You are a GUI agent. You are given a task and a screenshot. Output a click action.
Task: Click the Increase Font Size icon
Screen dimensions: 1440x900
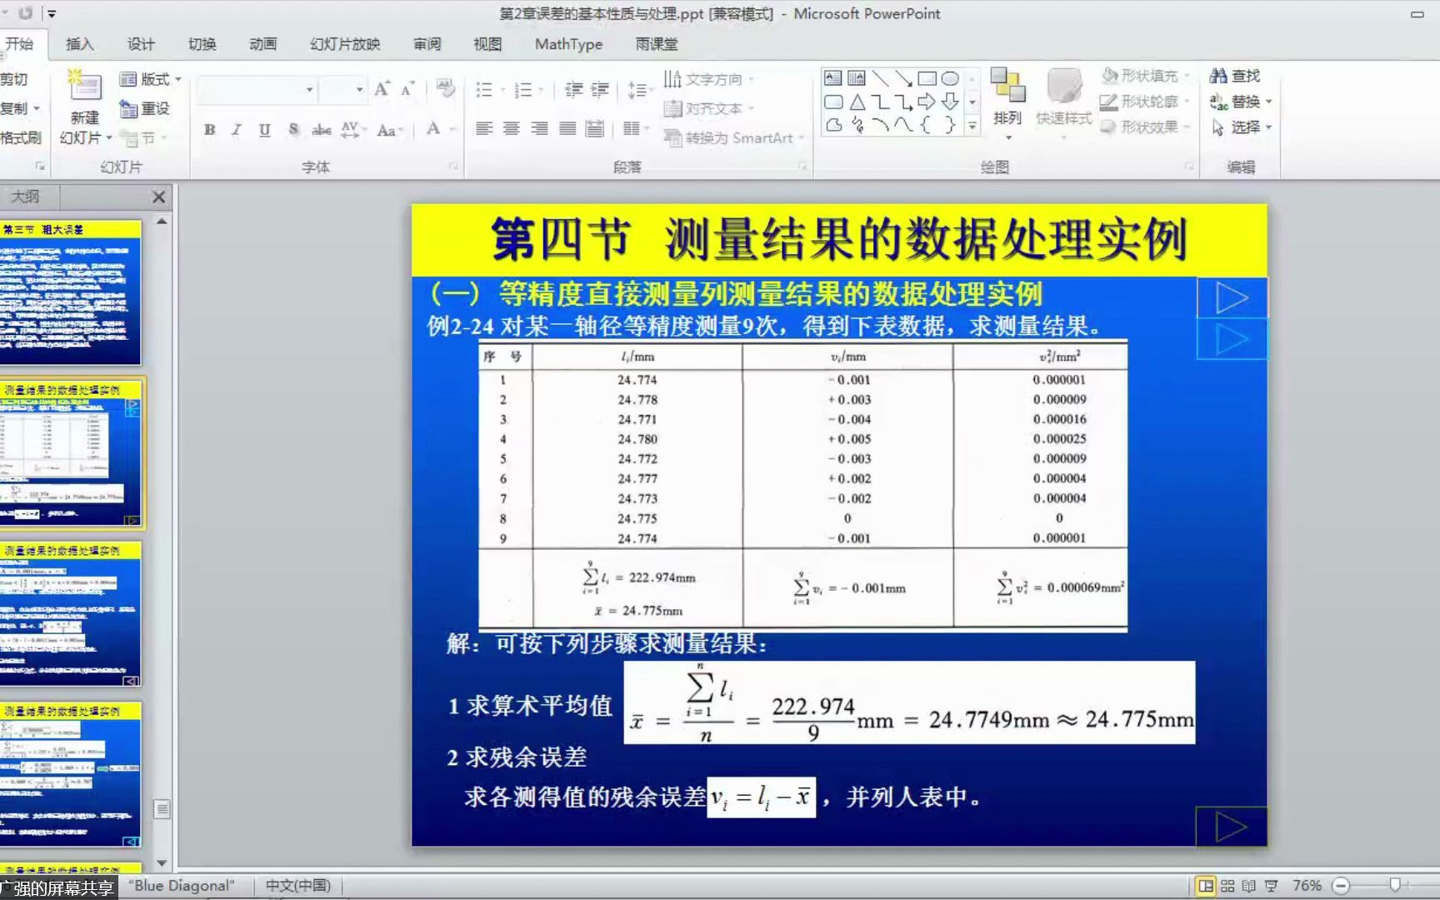coord(382,89)
